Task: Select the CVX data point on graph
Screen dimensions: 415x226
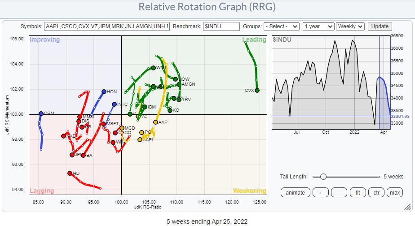Action: 257,90
